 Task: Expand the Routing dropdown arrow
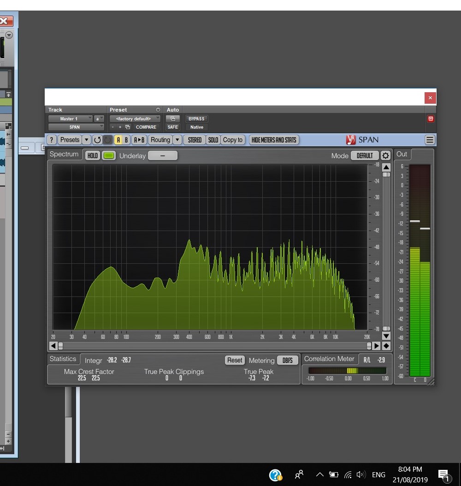pos(177,140)
